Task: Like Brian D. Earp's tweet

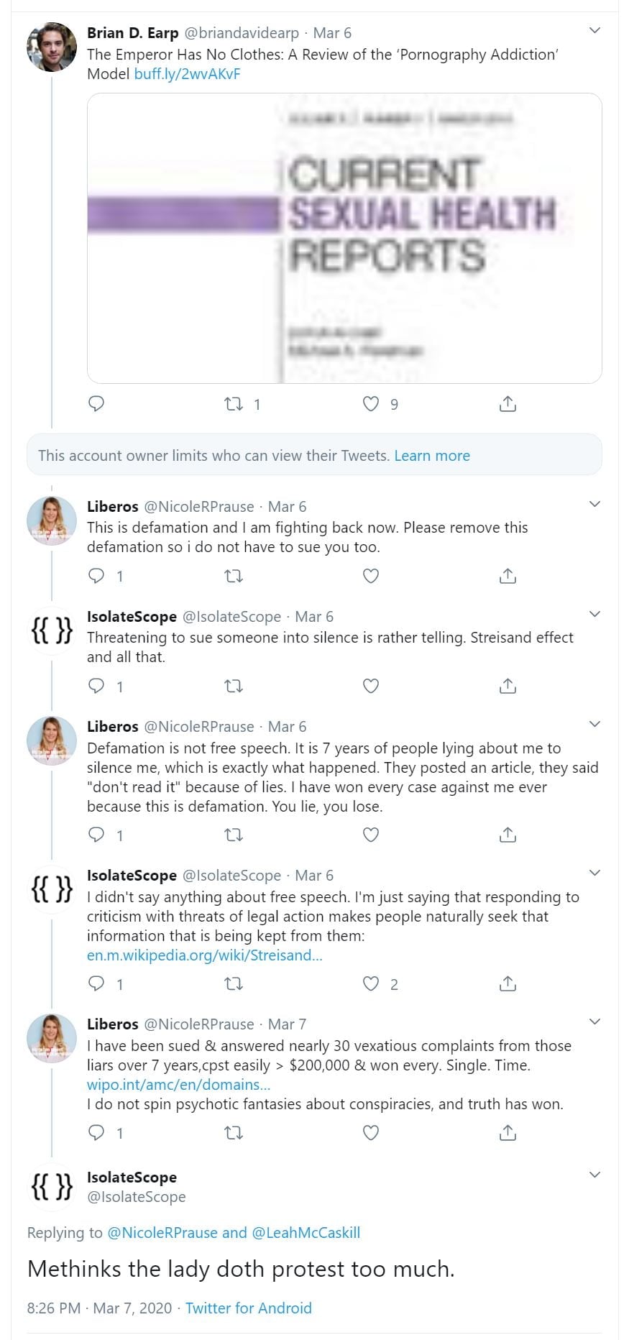Action: pos(371,404)
